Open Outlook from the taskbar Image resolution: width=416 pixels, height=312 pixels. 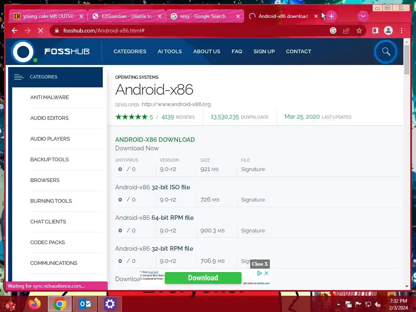point(85,304)
